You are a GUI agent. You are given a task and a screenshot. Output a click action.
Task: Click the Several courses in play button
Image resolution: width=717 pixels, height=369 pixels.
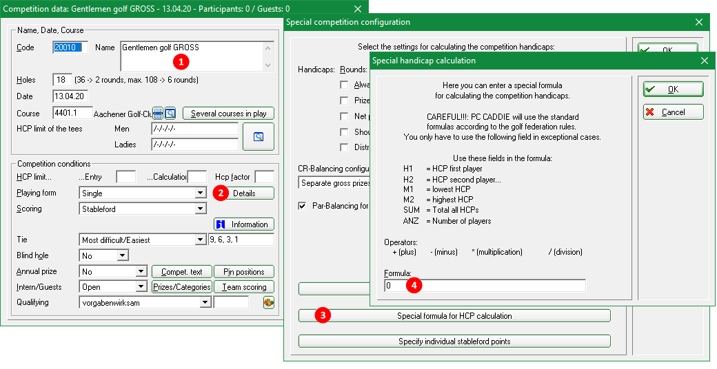pos(228,114)
